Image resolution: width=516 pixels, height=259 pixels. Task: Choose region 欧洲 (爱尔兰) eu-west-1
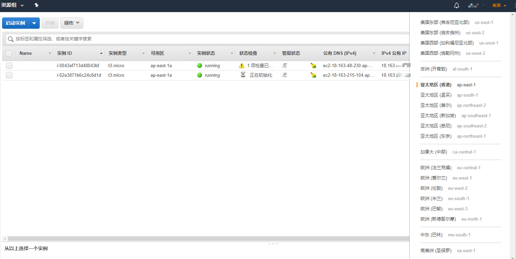click(x=446, y=178)
